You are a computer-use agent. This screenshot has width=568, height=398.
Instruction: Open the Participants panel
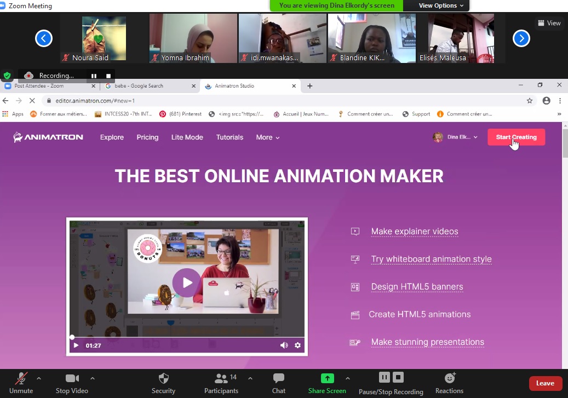pos(221,379)
